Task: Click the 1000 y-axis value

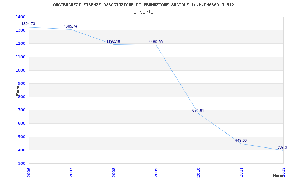Action: (x=20, y=70)
